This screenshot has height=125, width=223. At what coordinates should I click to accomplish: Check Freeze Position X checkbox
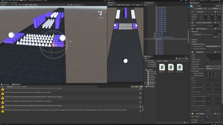tap(207, 73)
